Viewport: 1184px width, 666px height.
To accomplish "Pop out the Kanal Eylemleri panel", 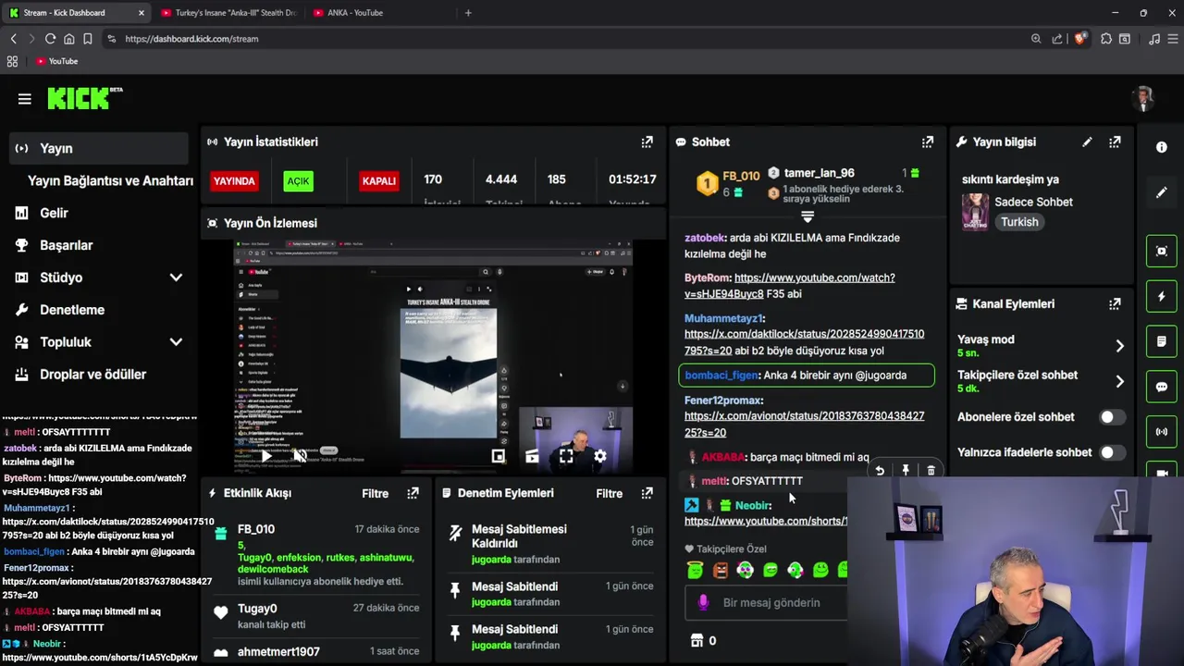I will (x=1115, y=303).
